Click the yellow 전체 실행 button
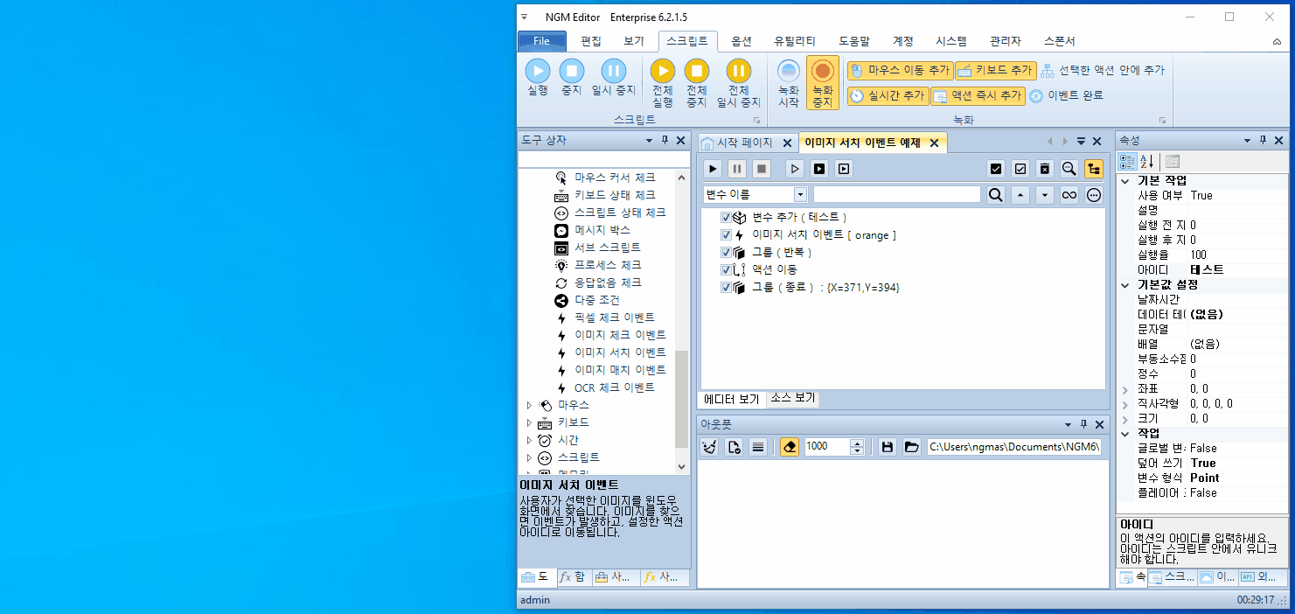Image resolution: width=1295 pixels, height=614 pixels. [x=663, y=83]
